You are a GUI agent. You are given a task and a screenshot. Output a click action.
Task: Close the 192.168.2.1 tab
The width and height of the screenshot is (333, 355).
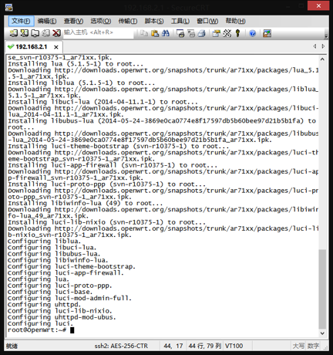tap(56, 47)
